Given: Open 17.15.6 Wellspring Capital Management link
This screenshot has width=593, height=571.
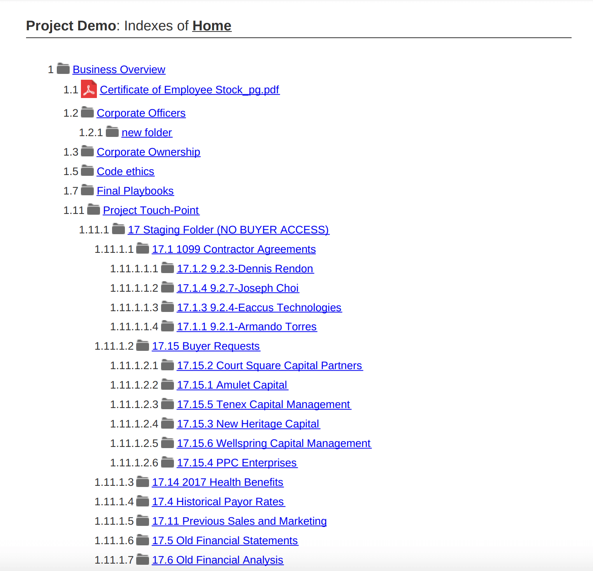Looking at the screenshot, I should coord(274,443).
